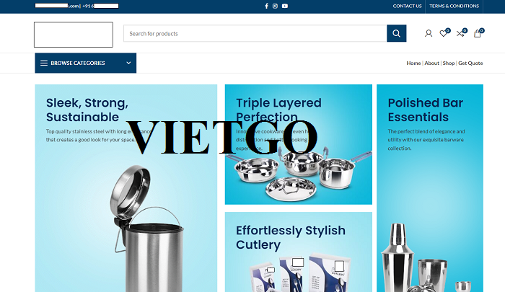Expand the Browse Categories dropdown
505x292 pixels.
[x=86, y=63]
